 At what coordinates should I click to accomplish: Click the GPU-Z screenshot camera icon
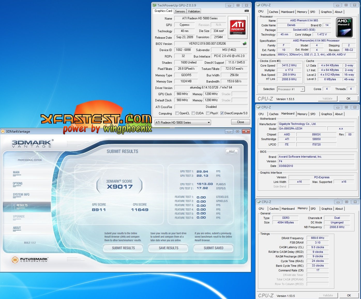246,11
